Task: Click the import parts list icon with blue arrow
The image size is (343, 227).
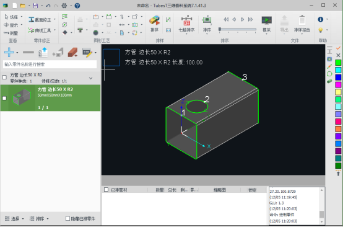Action: pyautogui.click(x=43, y=52)
